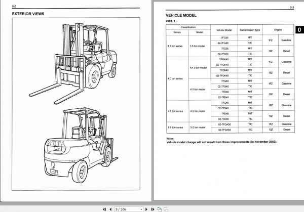
Task: Click the '3.5 ton series' cell
Action: (x=177, y=46)
